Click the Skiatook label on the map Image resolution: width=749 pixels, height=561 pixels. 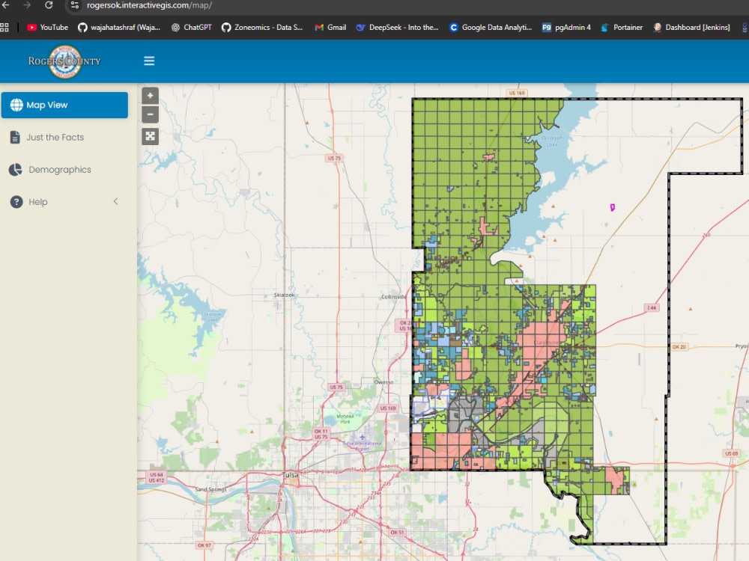pyautogui.click(x=284, y=295)
